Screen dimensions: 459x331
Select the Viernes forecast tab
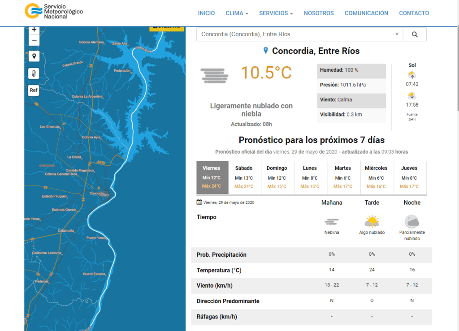click(x=212, y=177)
